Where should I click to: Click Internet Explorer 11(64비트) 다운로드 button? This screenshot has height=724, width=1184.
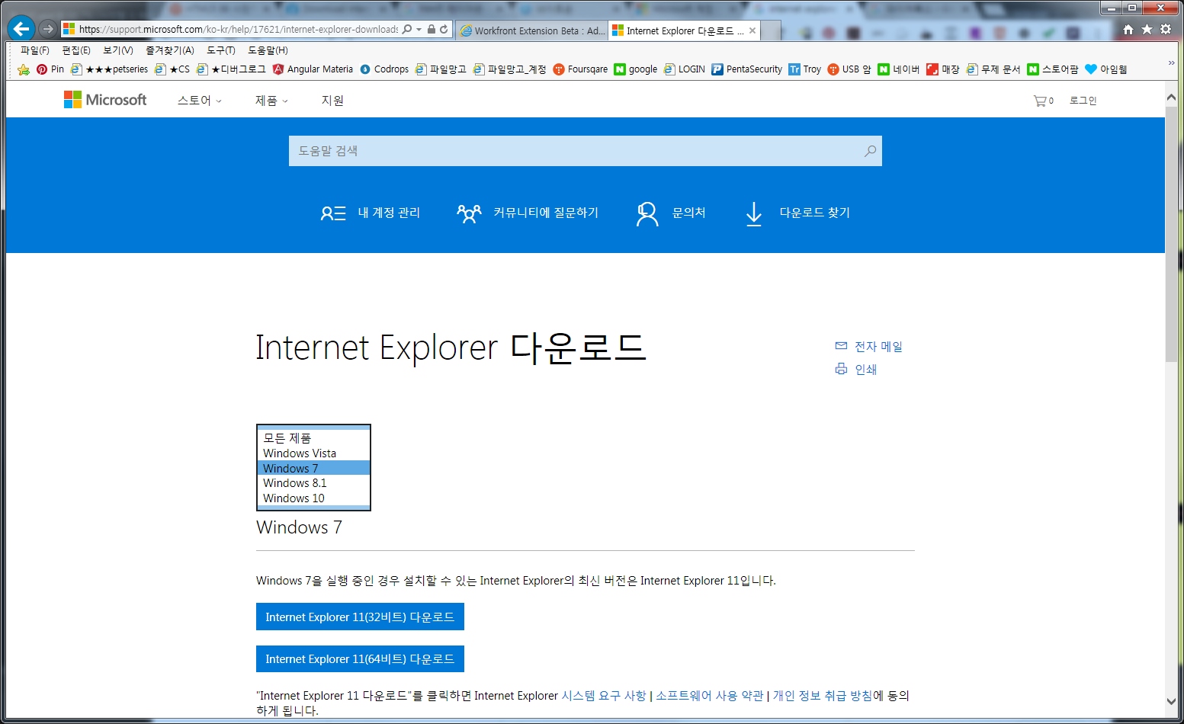360,658
